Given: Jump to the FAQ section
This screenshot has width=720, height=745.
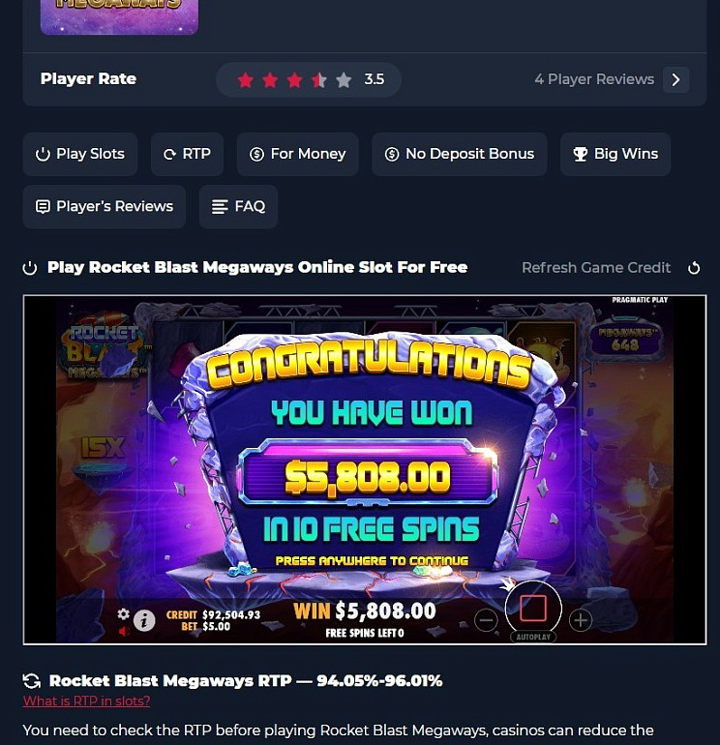Looking at the screenshot, I should coord(238,207).
